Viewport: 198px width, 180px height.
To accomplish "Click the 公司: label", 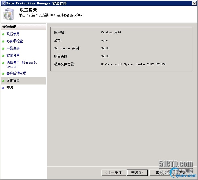I will 58,40.
